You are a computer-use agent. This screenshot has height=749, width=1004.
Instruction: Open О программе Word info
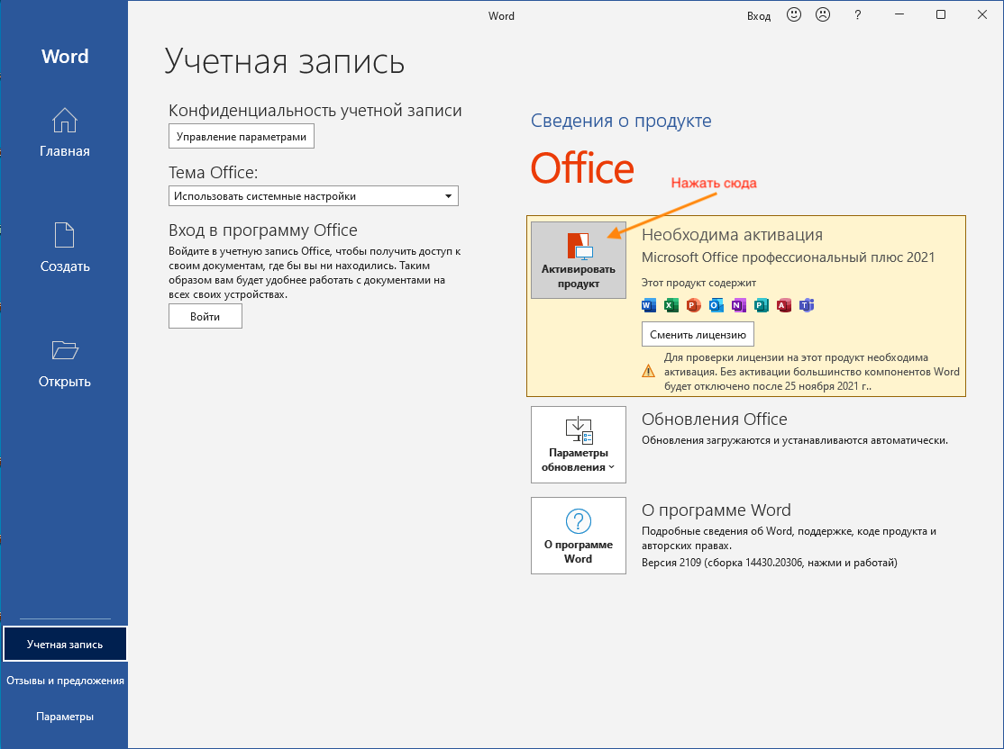coord(579,536)
